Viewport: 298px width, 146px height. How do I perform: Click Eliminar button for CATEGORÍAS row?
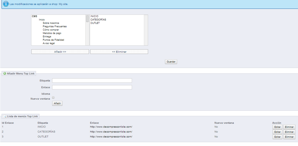289,132
